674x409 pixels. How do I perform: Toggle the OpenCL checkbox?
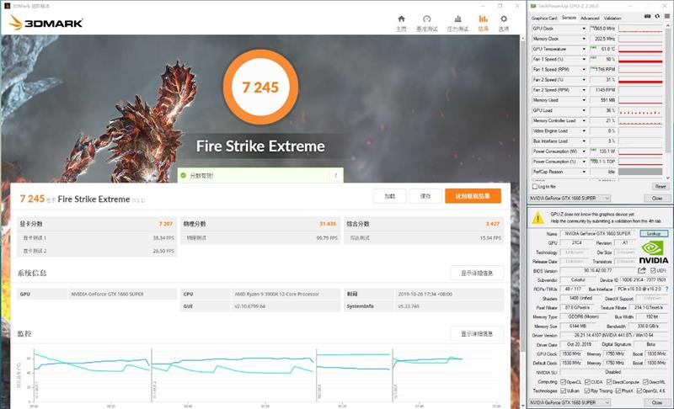(563, 381)
